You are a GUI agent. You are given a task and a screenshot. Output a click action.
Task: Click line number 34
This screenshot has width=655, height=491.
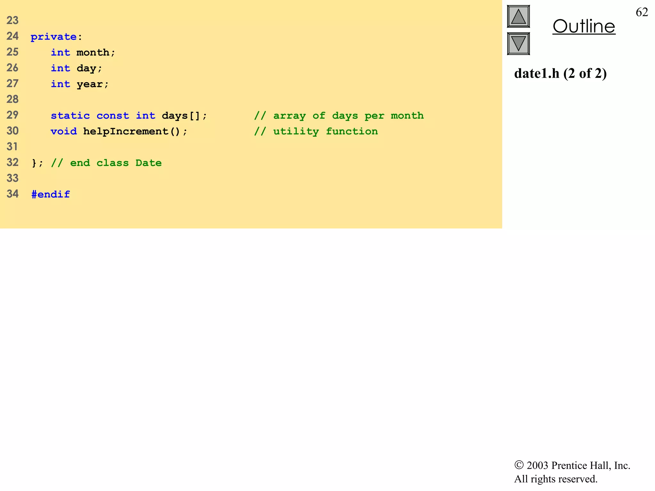pos(12,194)
